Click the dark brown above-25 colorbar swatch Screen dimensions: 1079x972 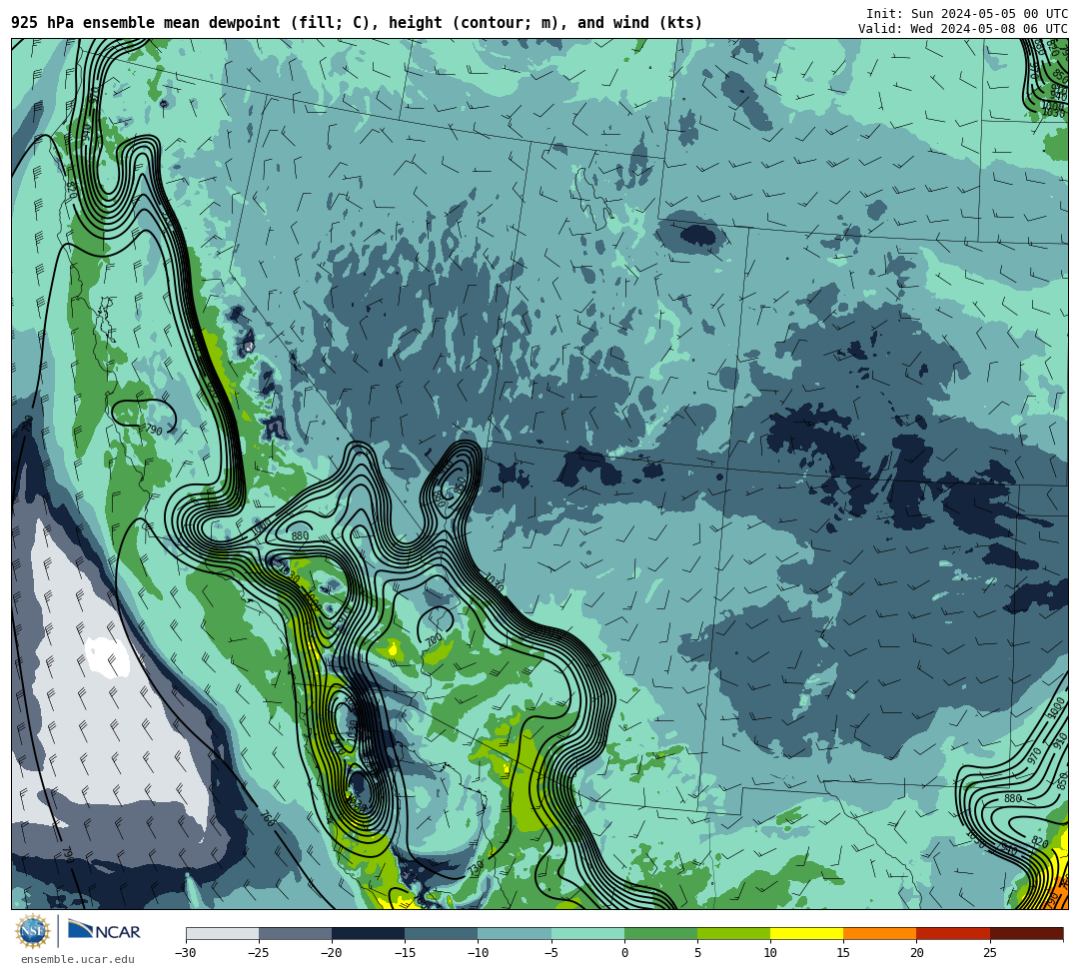pyautogui.click(x=1026, y=933)
